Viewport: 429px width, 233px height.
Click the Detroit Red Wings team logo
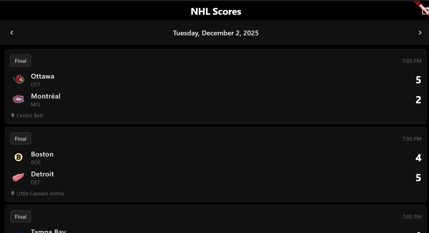pos(19,177)
